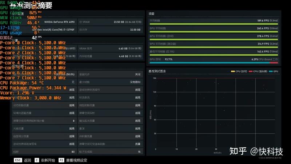Image resolution: width=291 pixels, height=164 pixels.
Task: Select the NVIDIA GeForce RTX 4090 entry
Action: pos(59,22)
